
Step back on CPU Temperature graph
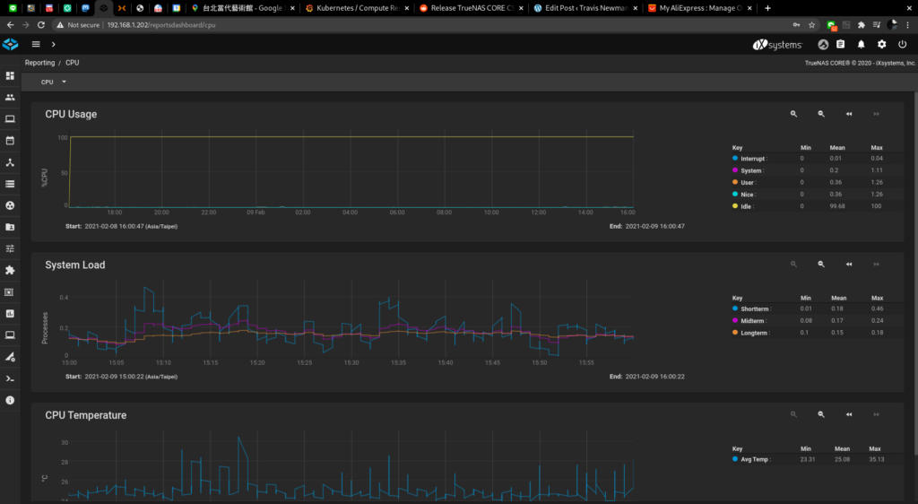(x=849, y=414)
